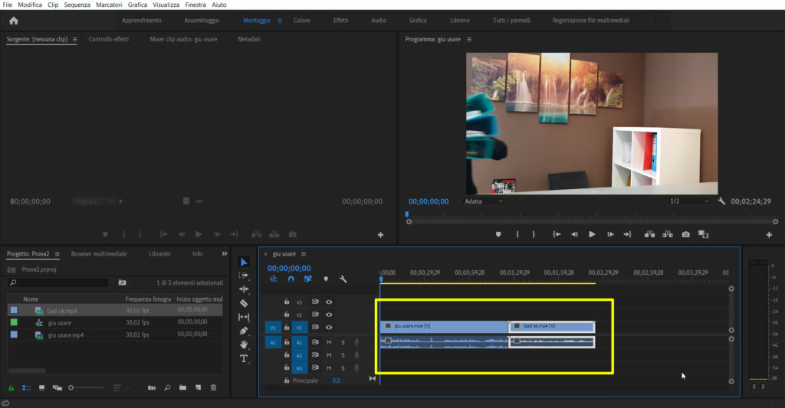
Task: Add marker in Program monitor
Action: [x=498, y=234]
